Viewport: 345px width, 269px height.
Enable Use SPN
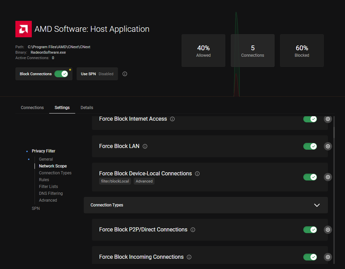97,73
